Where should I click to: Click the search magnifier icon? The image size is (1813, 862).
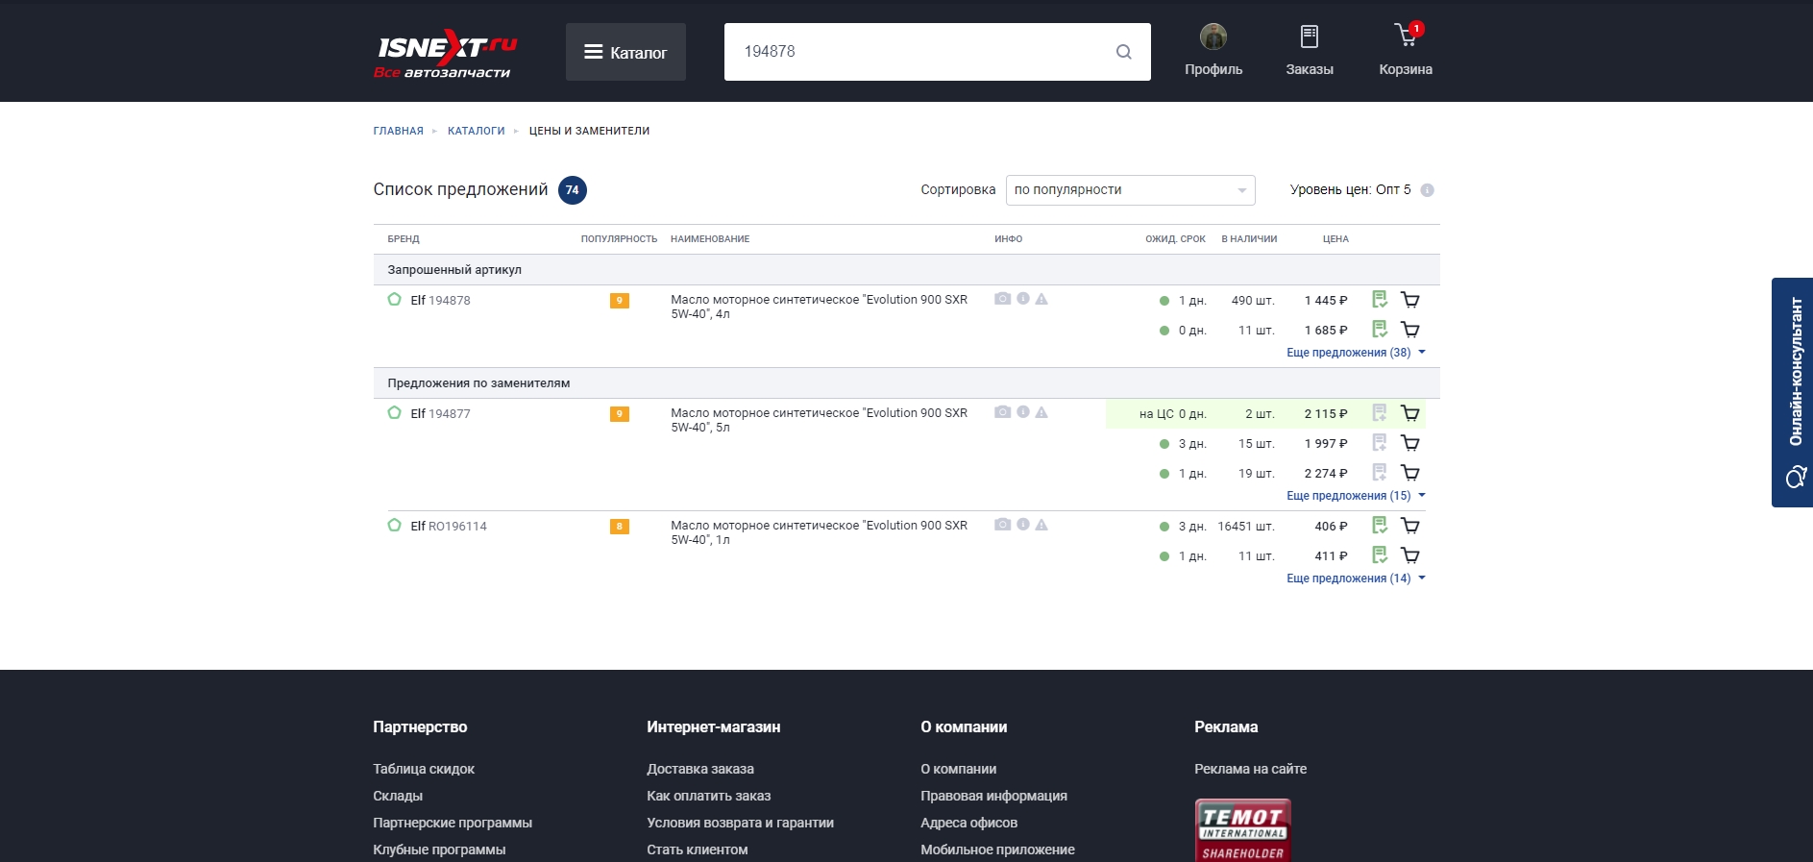click(1123, 52)
